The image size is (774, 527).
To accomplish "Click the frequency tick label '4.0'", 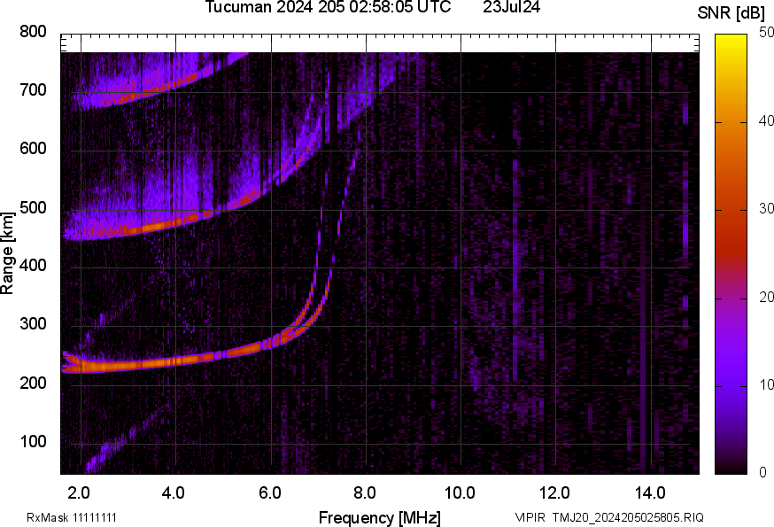I will (x=174, y=493).
